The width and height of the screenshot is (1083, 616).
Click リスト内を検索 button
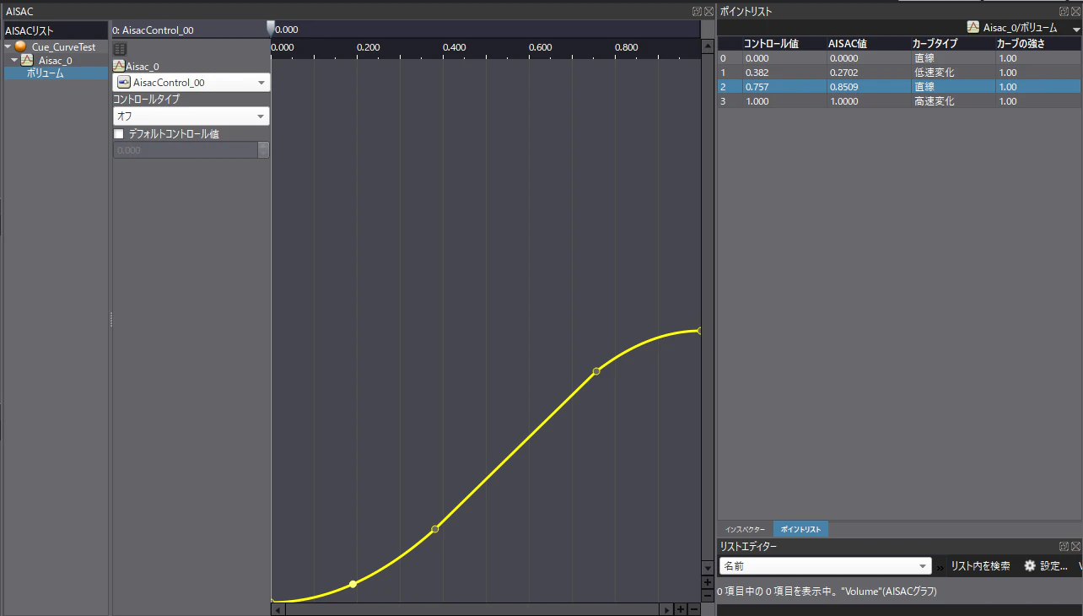(x=980, y=566)
